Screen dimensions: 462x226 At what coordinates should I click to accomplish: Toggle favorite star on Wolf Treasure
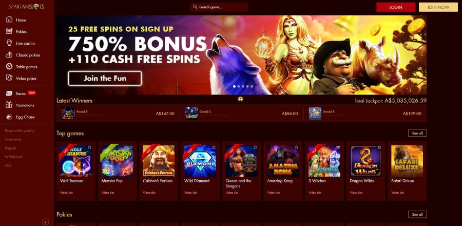[x=89, y=147]
